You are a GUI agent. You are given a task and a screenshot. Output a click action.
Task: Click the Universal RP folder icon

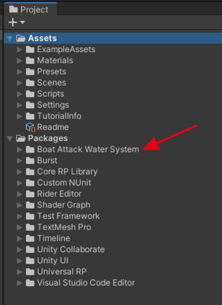30,272
